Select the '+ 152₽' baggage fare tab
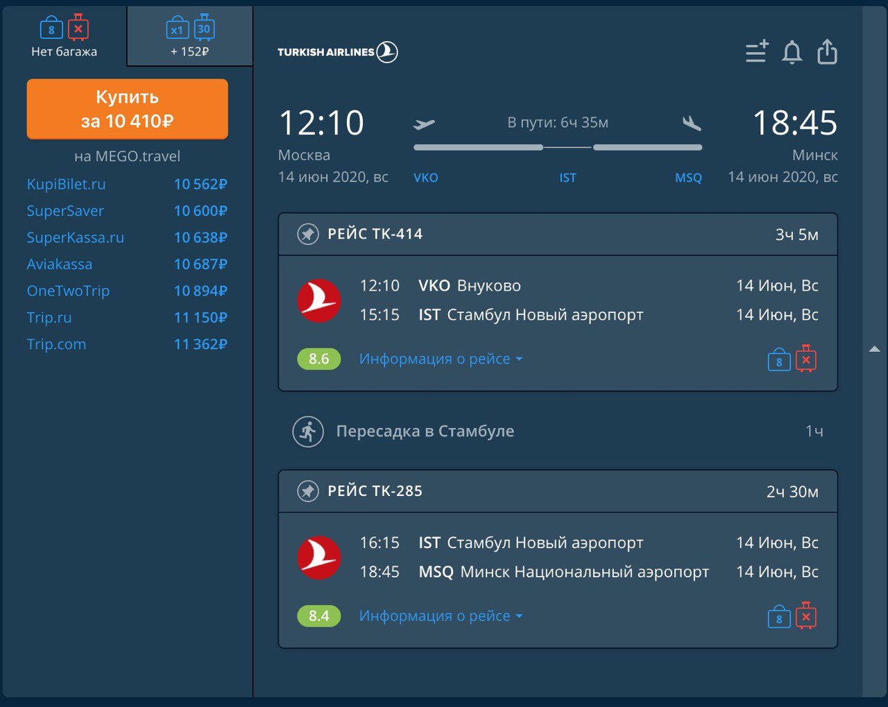888x707 pixels. coord(190,37)
